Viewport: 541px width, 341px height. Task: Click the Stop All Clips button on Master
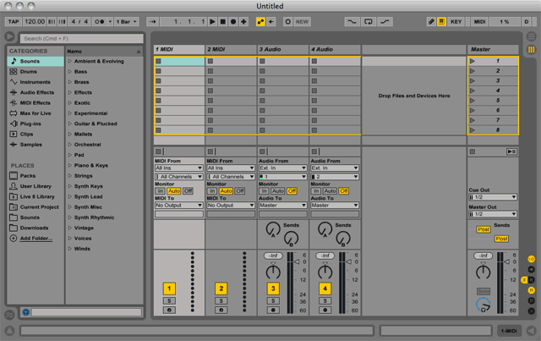click(473, 151)
